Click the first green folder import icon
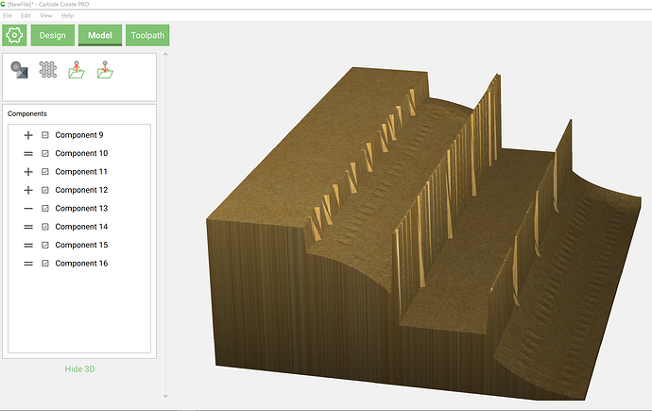652x411 pixels. [77, 70]
